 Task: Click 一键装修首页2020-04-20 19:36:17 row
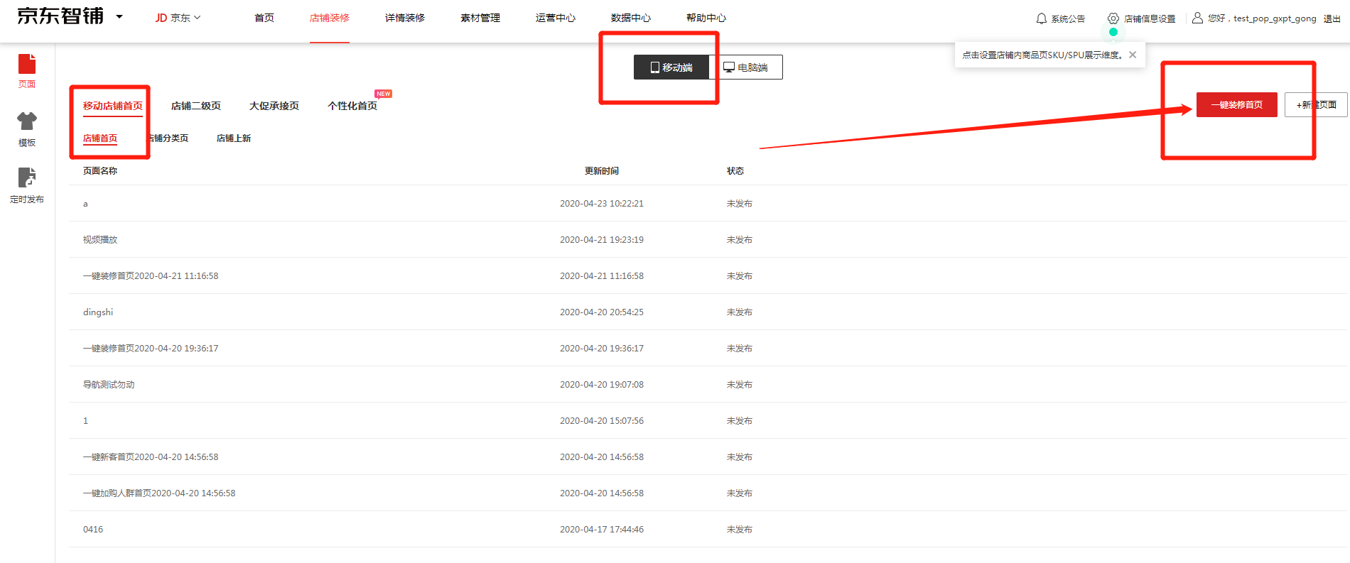[x=708, y=349]
